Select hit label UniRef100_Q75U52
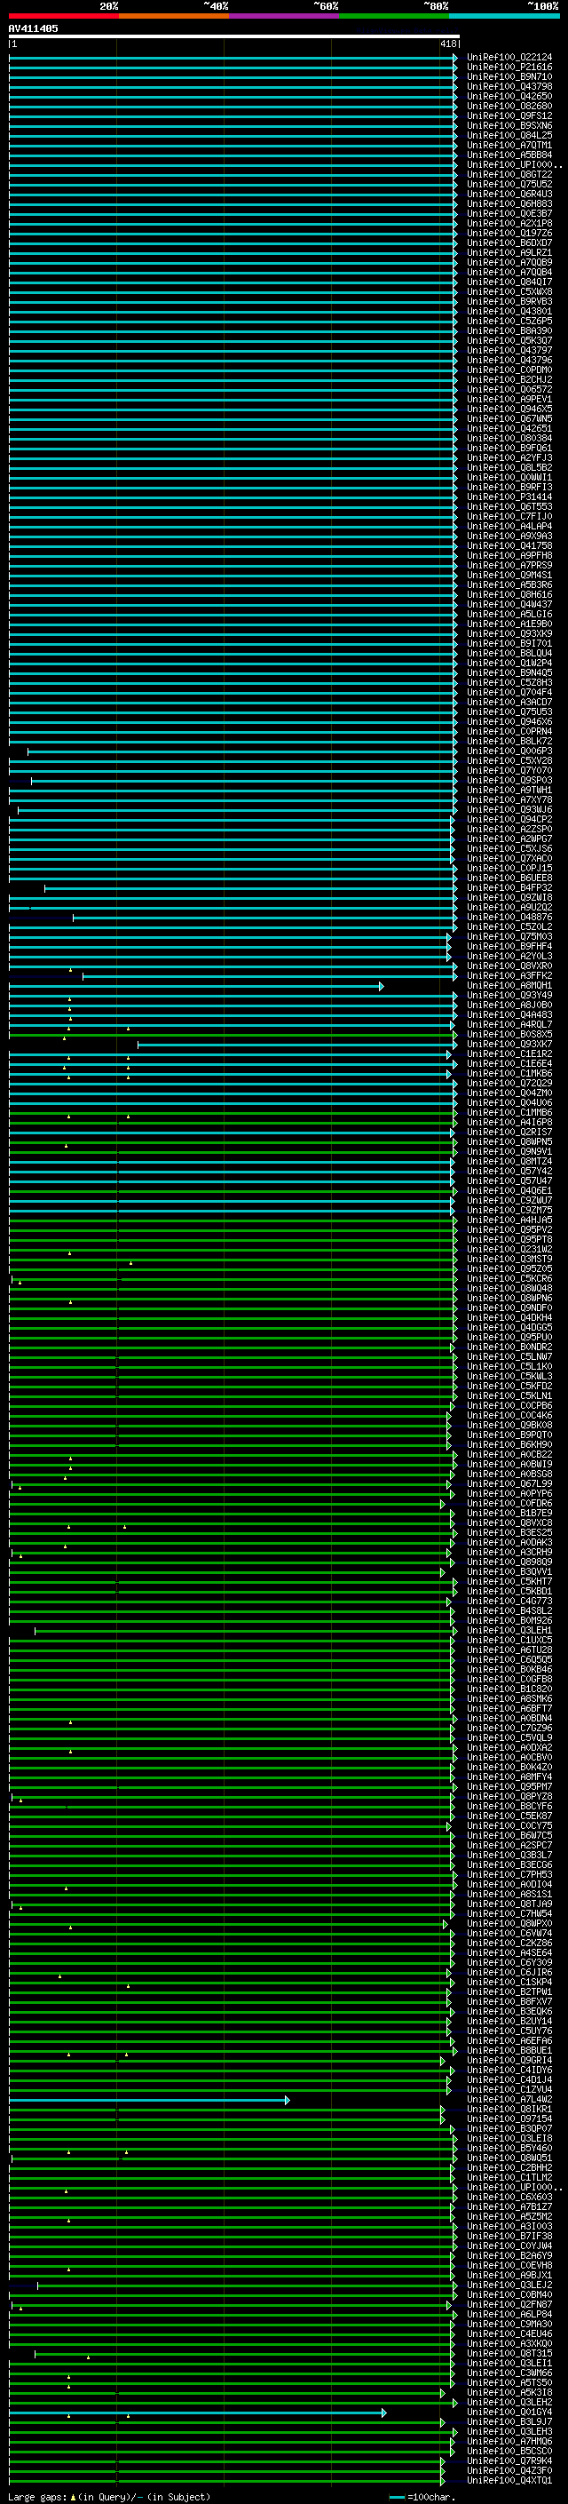 [509, 184]
